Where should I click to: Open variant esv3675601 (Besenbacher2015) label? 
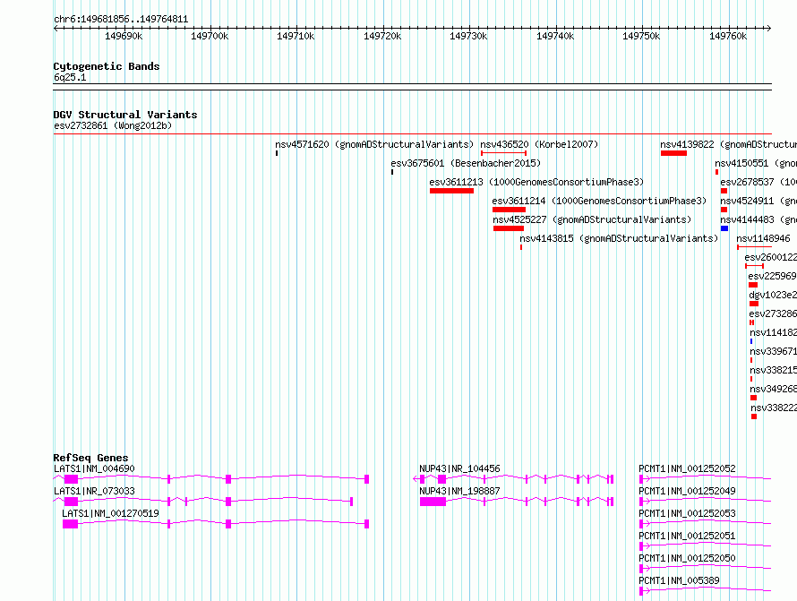point(466,163)
